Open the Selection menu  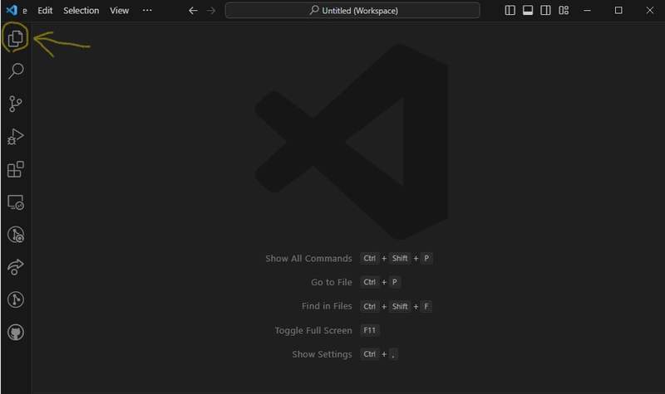[81, 11]
